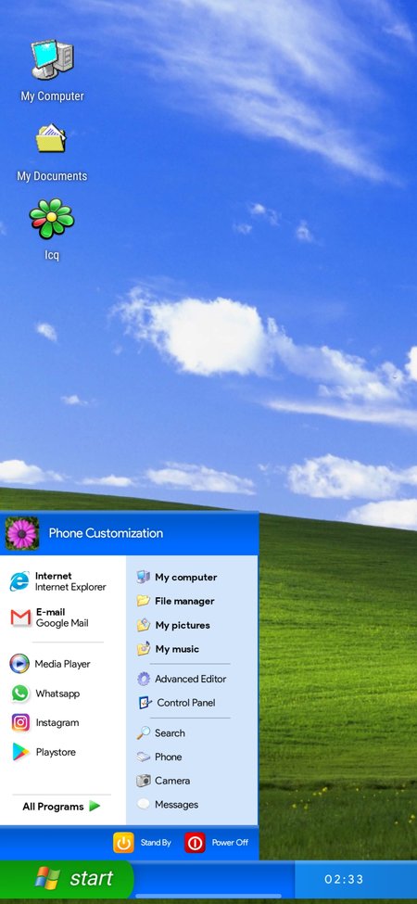Launch the Icq flower icon

tap(52, 219)
